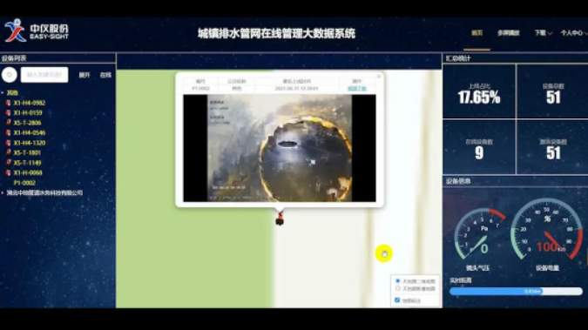This screenshot has height=330, width=588.
Task: Click the device battery percent gauge
Action: [546, 230]
